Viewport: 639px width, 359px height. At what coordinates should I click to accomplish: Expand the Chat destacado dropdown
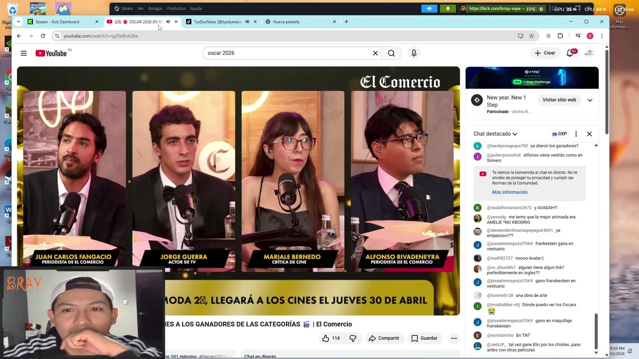point(495,134)
